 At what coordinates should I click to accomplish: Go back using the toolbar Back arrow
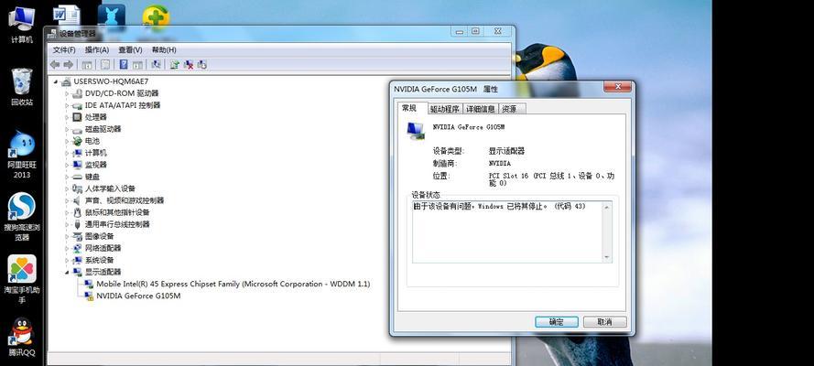(x=55, y=65)
